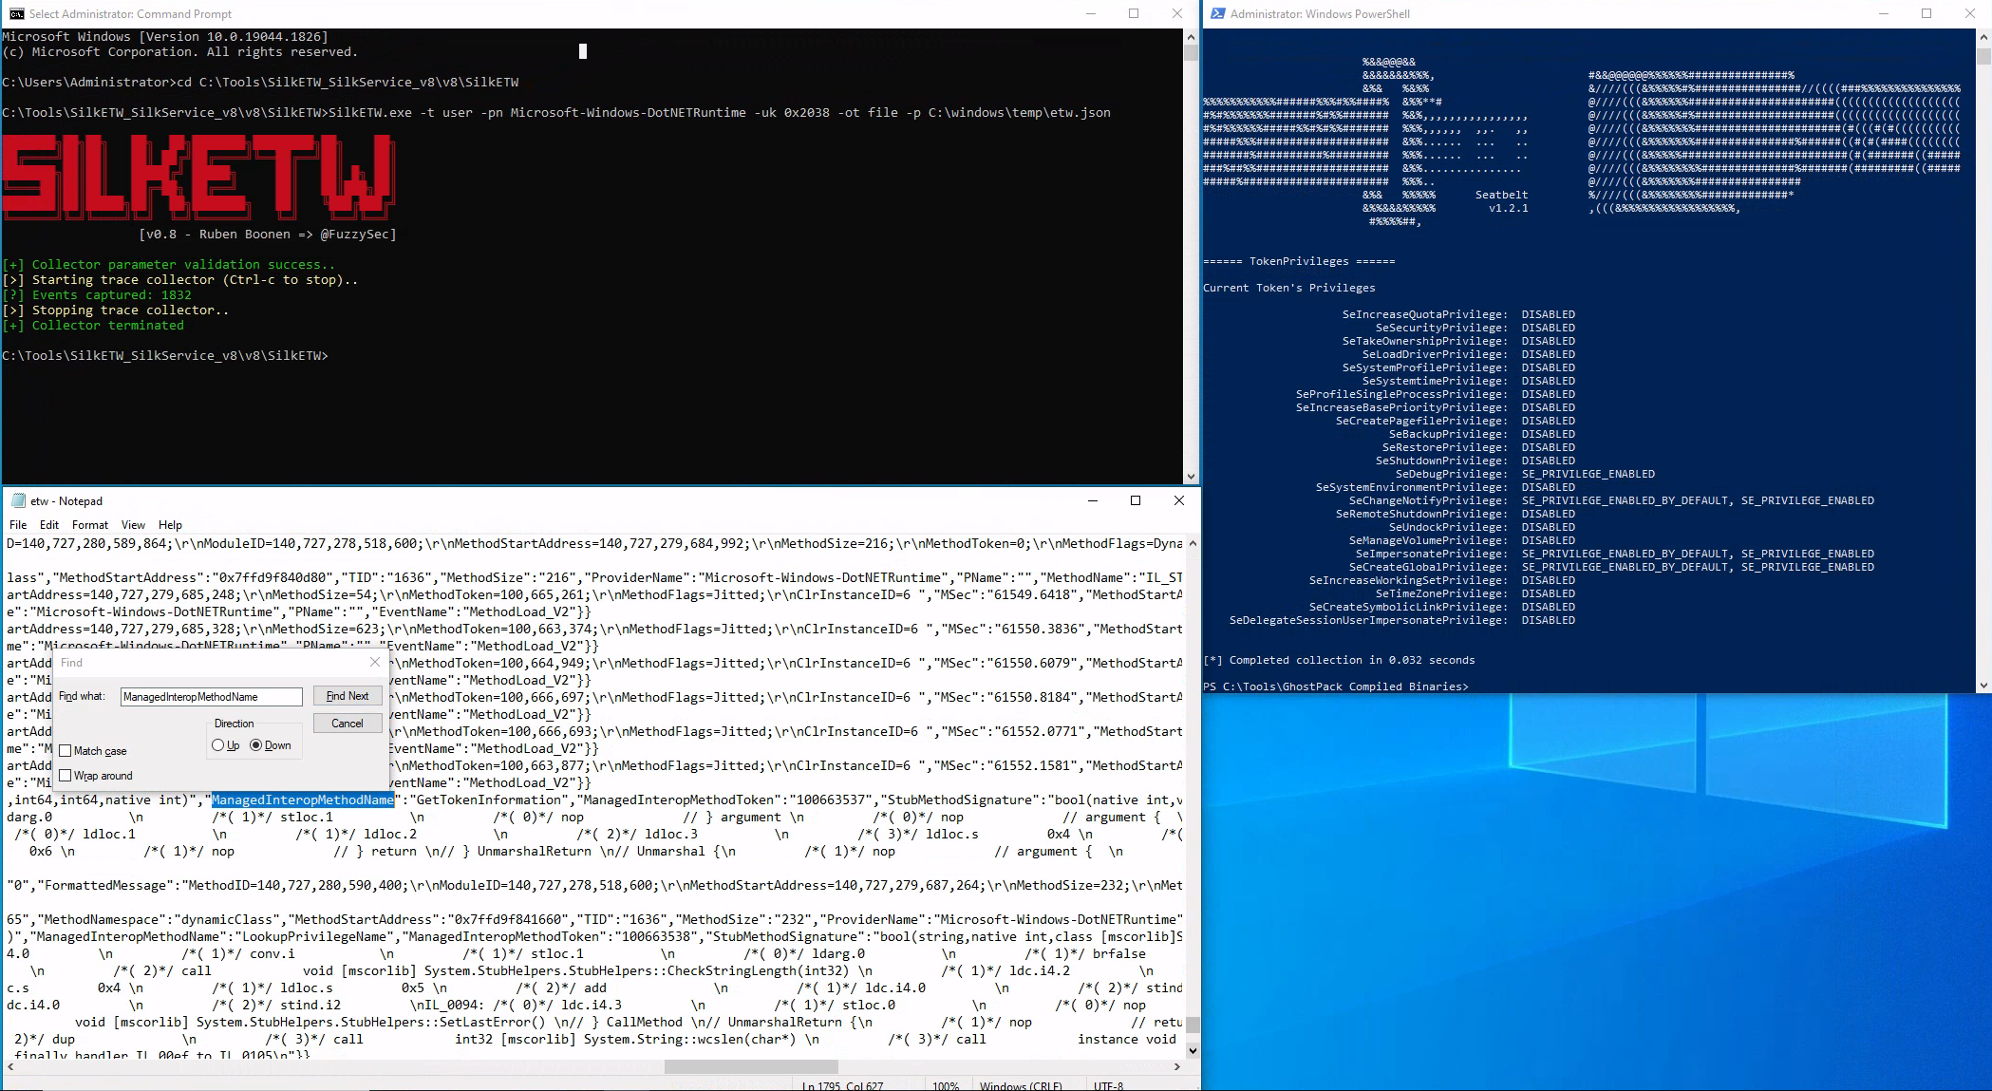Image resolution: width=1992 pixels, height=1091 pixels.
Task: Click the Find what text field
Action: point(211,697)
